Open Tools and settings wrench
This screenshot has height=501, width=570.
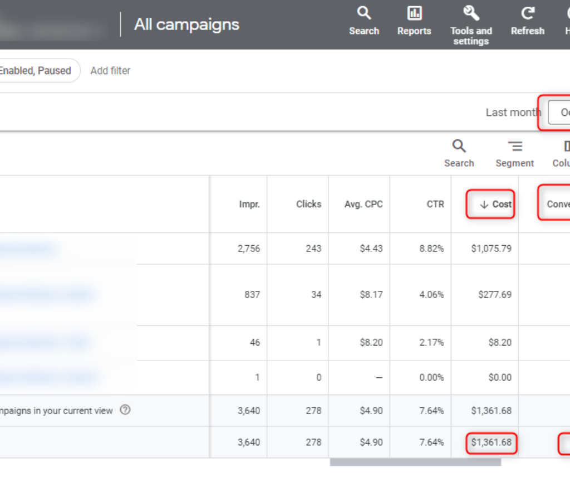[471, 13]
